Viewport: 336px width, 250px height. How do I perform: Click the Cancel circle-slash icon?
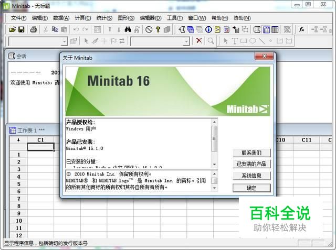pos(149,29)
